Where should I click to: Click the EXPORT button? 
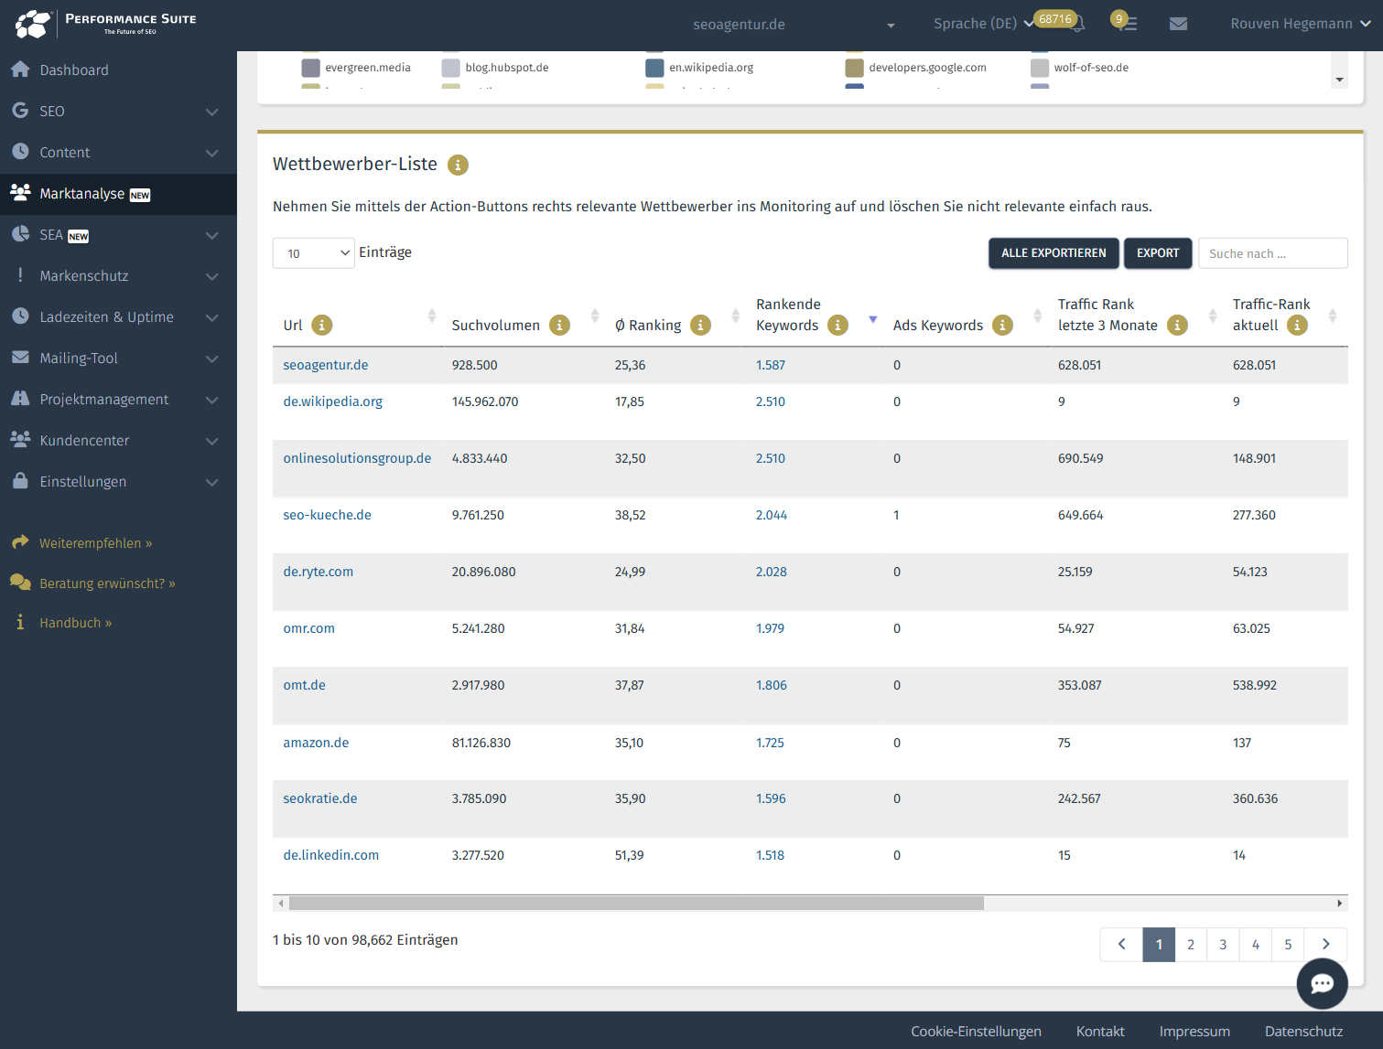(x=1158, y=253)
